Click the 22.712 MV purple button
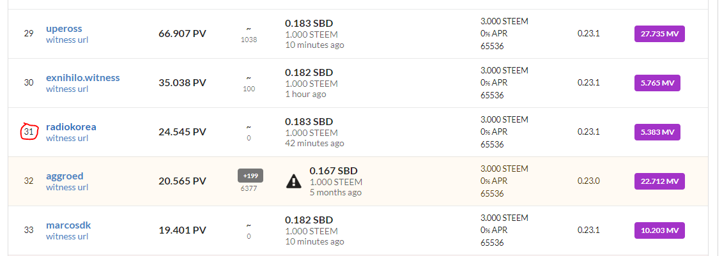This screenshot has height=256, width=722. point(659,181)
